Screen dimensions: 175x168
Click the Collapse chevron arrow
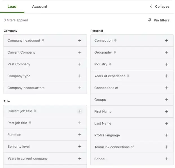point(151,6)
